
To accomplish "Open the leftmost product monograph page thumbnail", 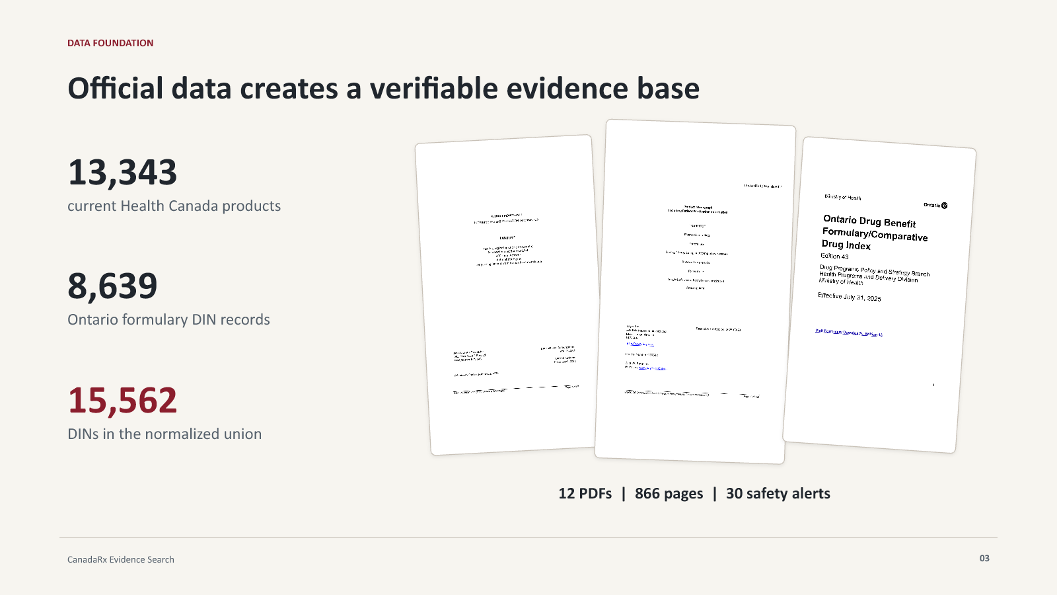I will pyautogui.click(x=507, y=296).
